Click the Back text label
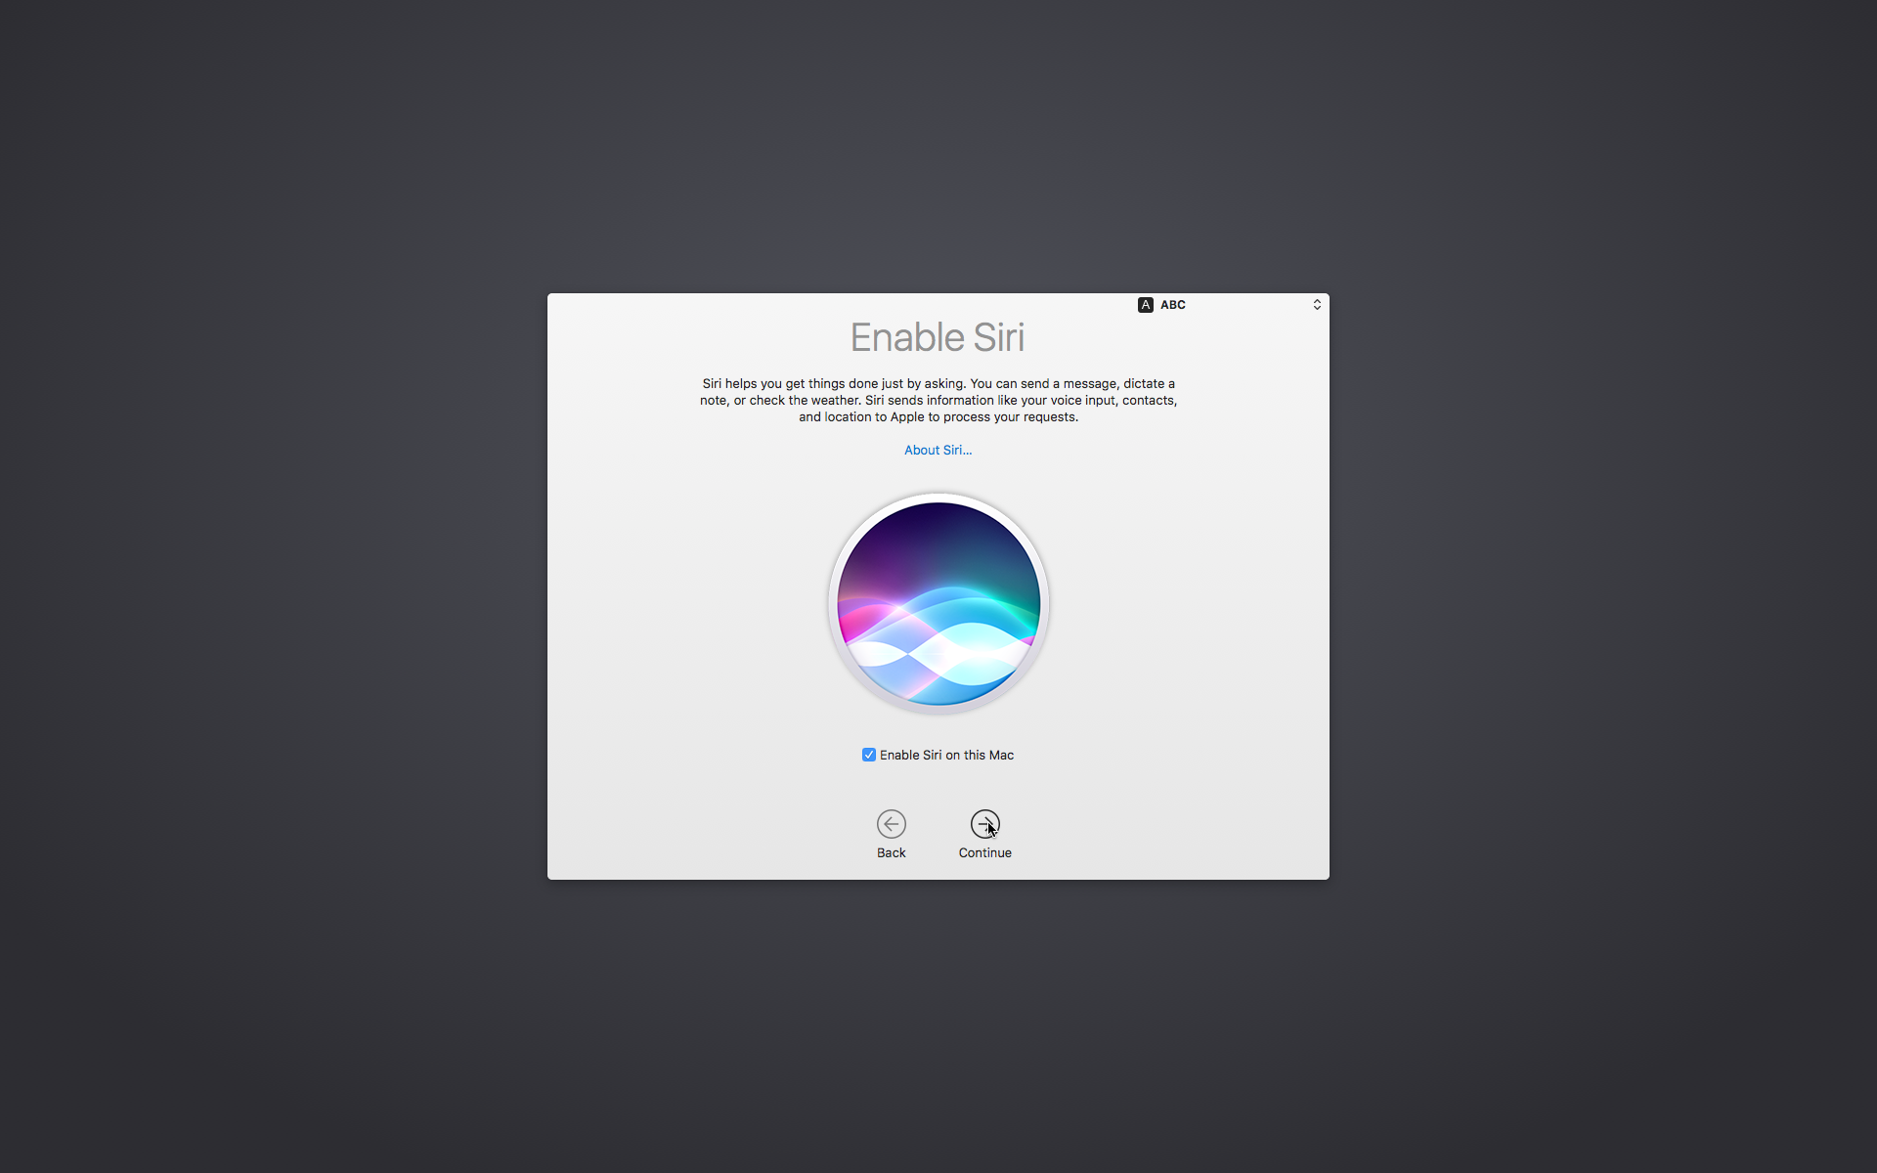1877x1173 pixels. [x=891, y=852]
